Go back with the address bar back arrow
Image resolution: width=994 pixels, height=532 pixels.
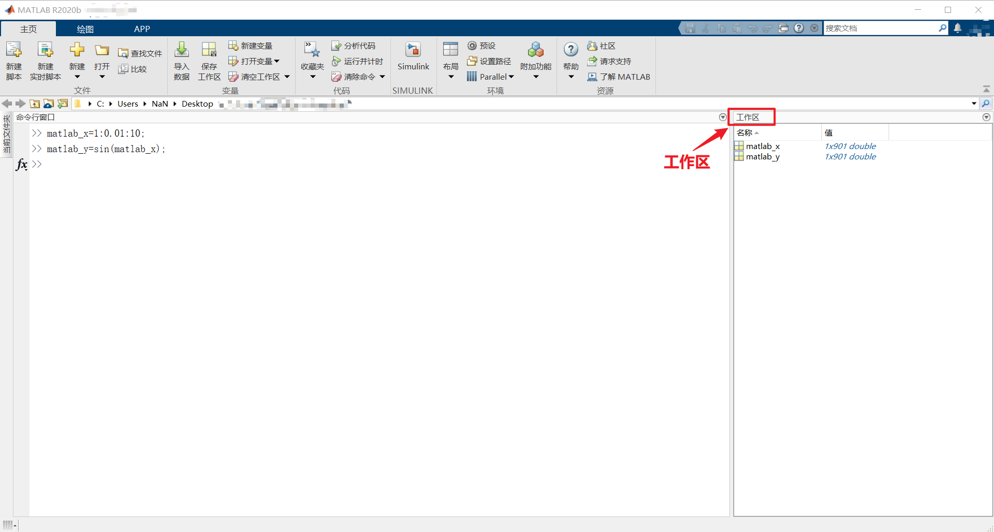point(7,104)
